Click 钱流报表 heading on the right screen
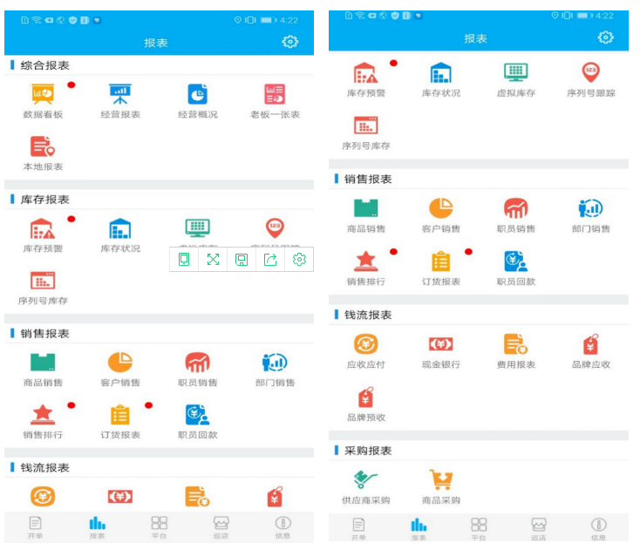Image resolution: width=640 pixels, height=557 pixels. [x=368, y=315]
